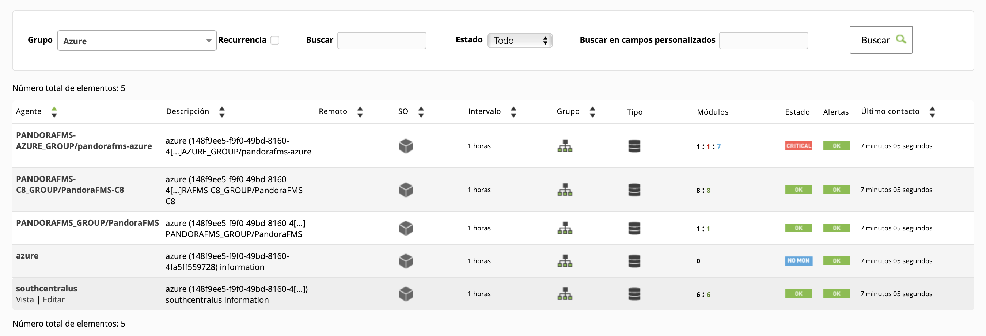
Task: Sort table by Grupo column arrows
Action: tap(592, 112)
